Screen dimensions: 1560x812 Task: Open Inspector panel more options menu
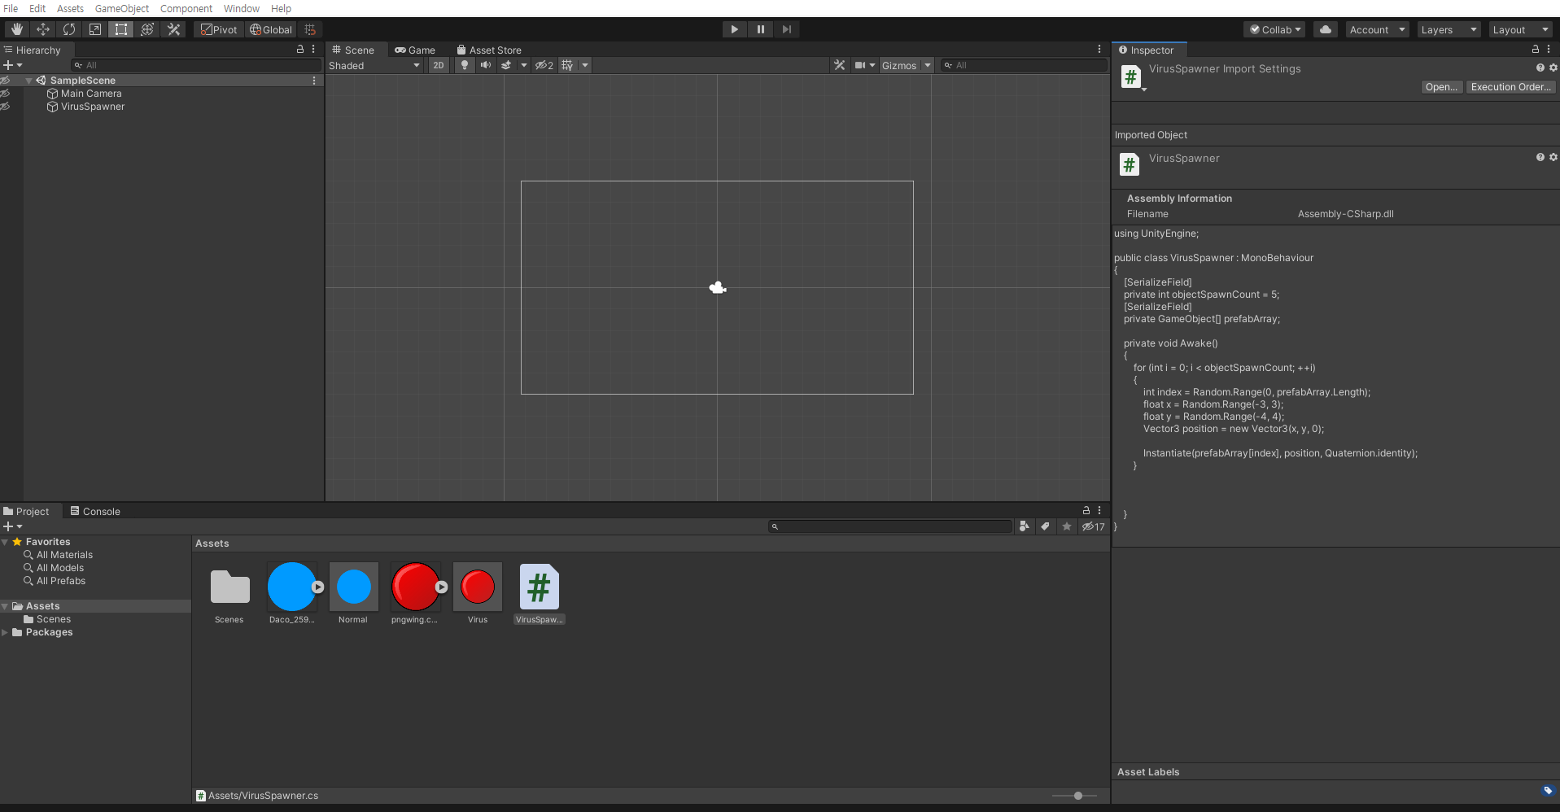click(1549, 50)
